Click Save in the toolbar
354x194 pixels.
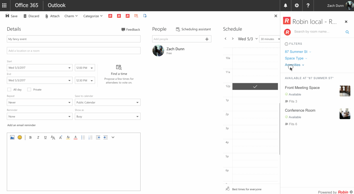12,16
